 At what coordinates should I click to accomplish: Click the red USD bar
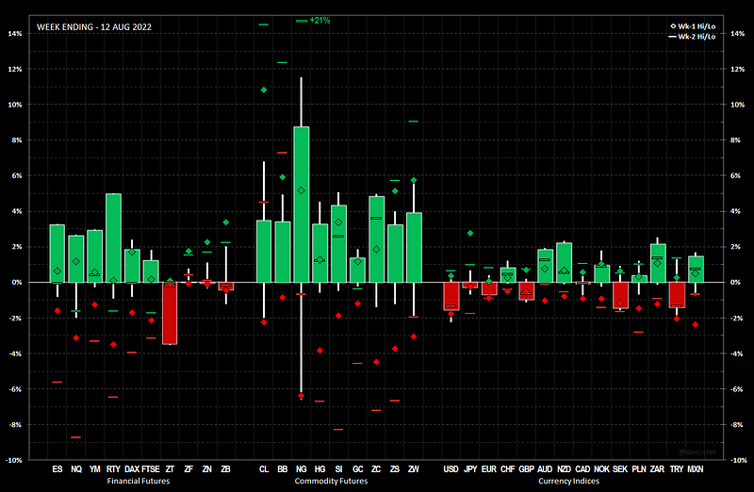[x=451, y=296]
